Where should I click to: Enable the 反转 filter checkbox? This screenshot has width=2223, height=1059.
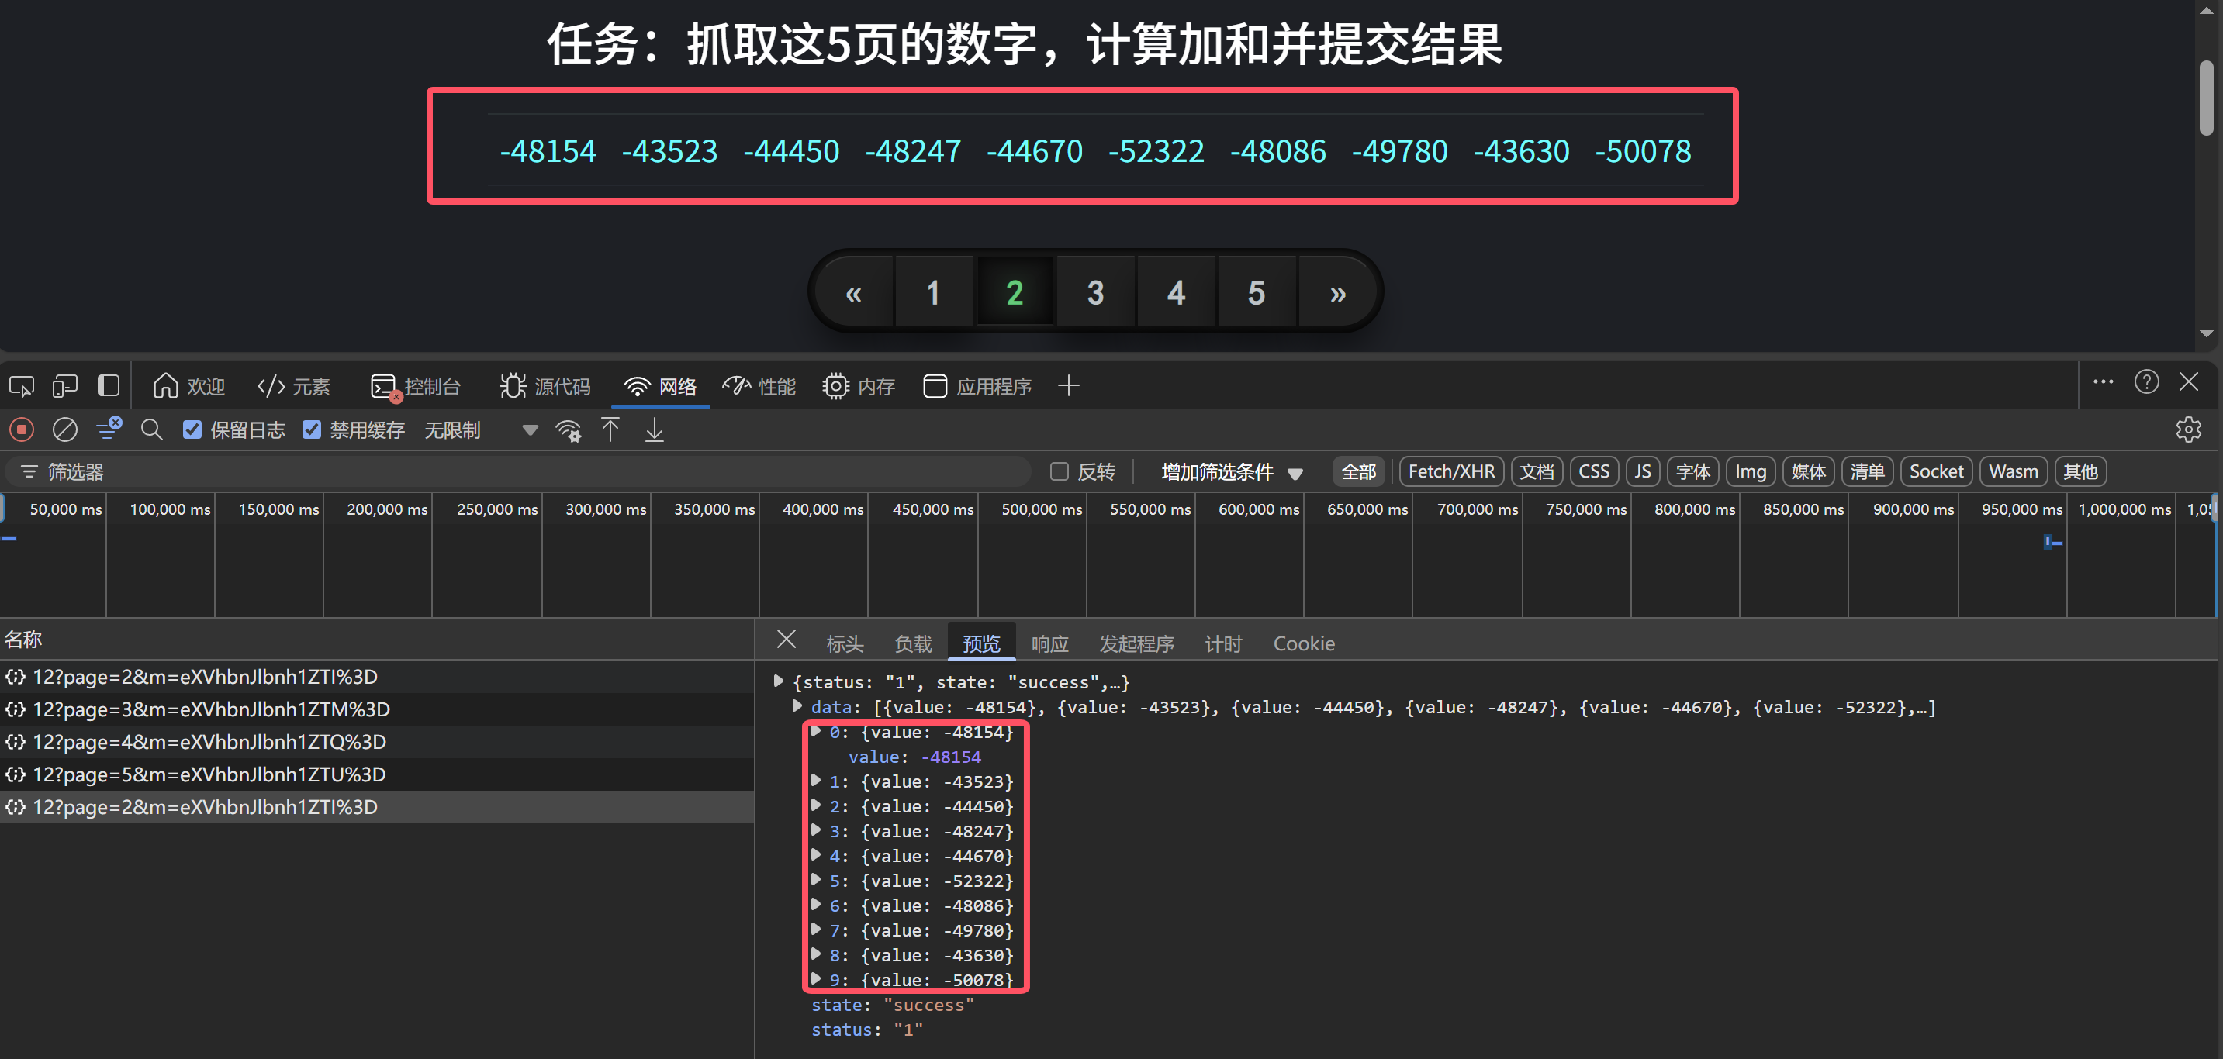point(1059,471)
